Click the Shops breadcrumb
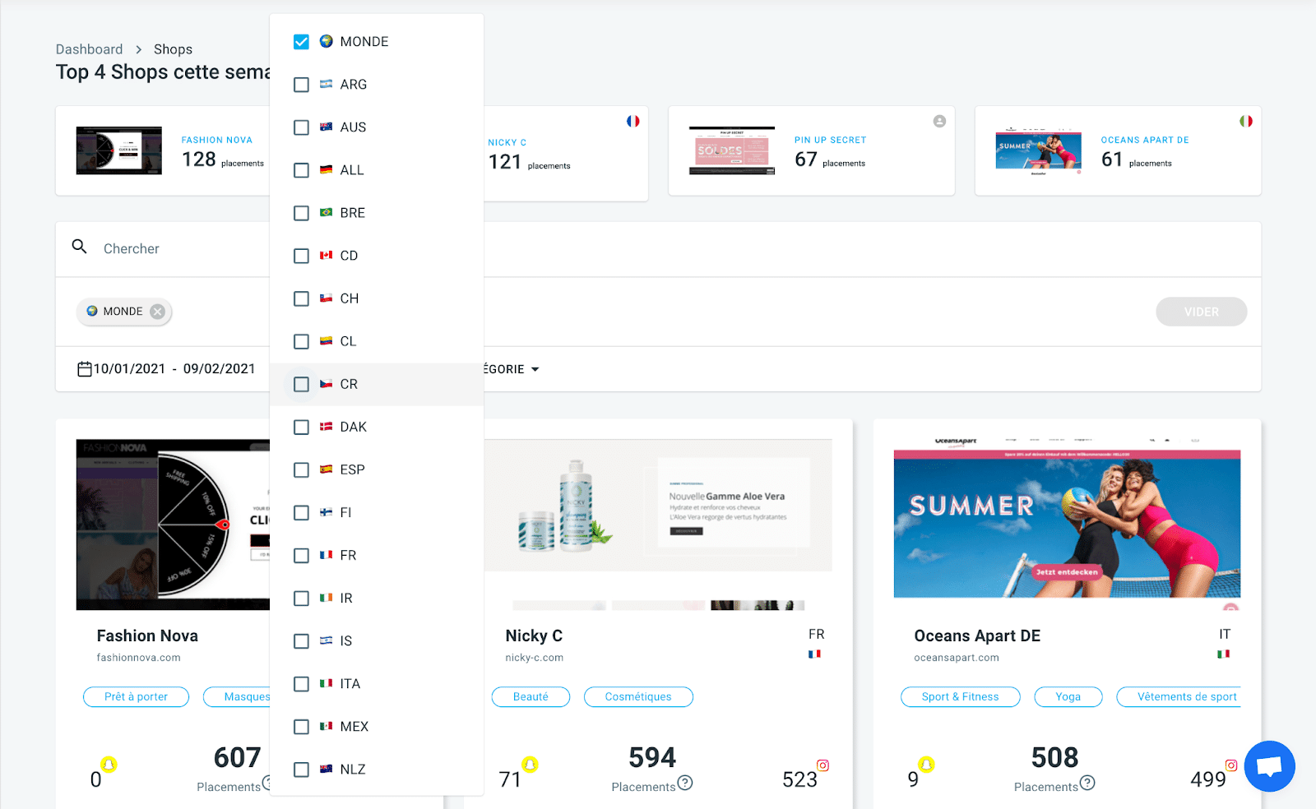The height and width of the screenshot is (809, 1316). pyautogui.click(x=173, y=49)
